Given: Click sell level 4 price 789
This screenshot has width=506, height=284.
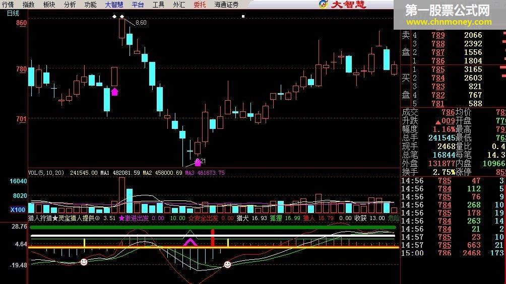Looking at the screenshot, I should coord(438,35).
